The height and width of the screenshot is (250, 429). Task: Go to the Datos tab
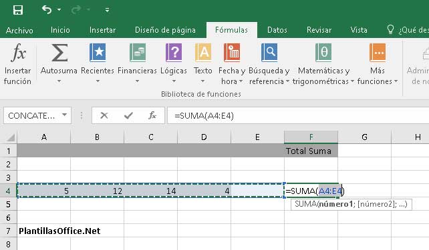tap(277, 30)
